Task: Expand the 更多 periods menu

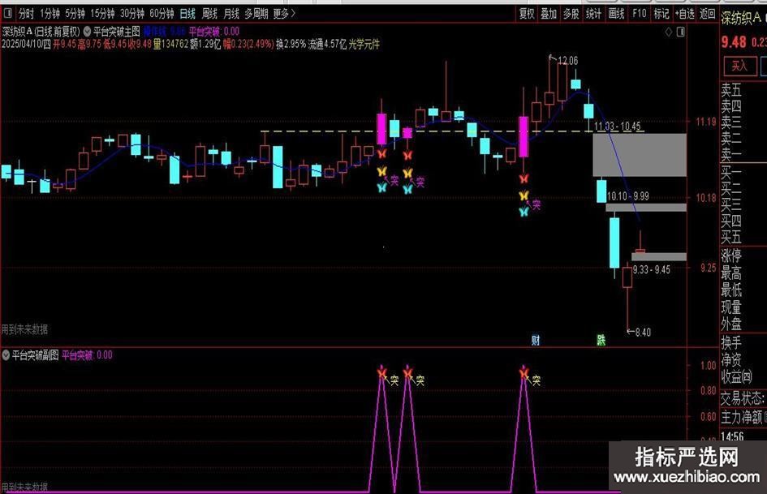Action: 284,14
